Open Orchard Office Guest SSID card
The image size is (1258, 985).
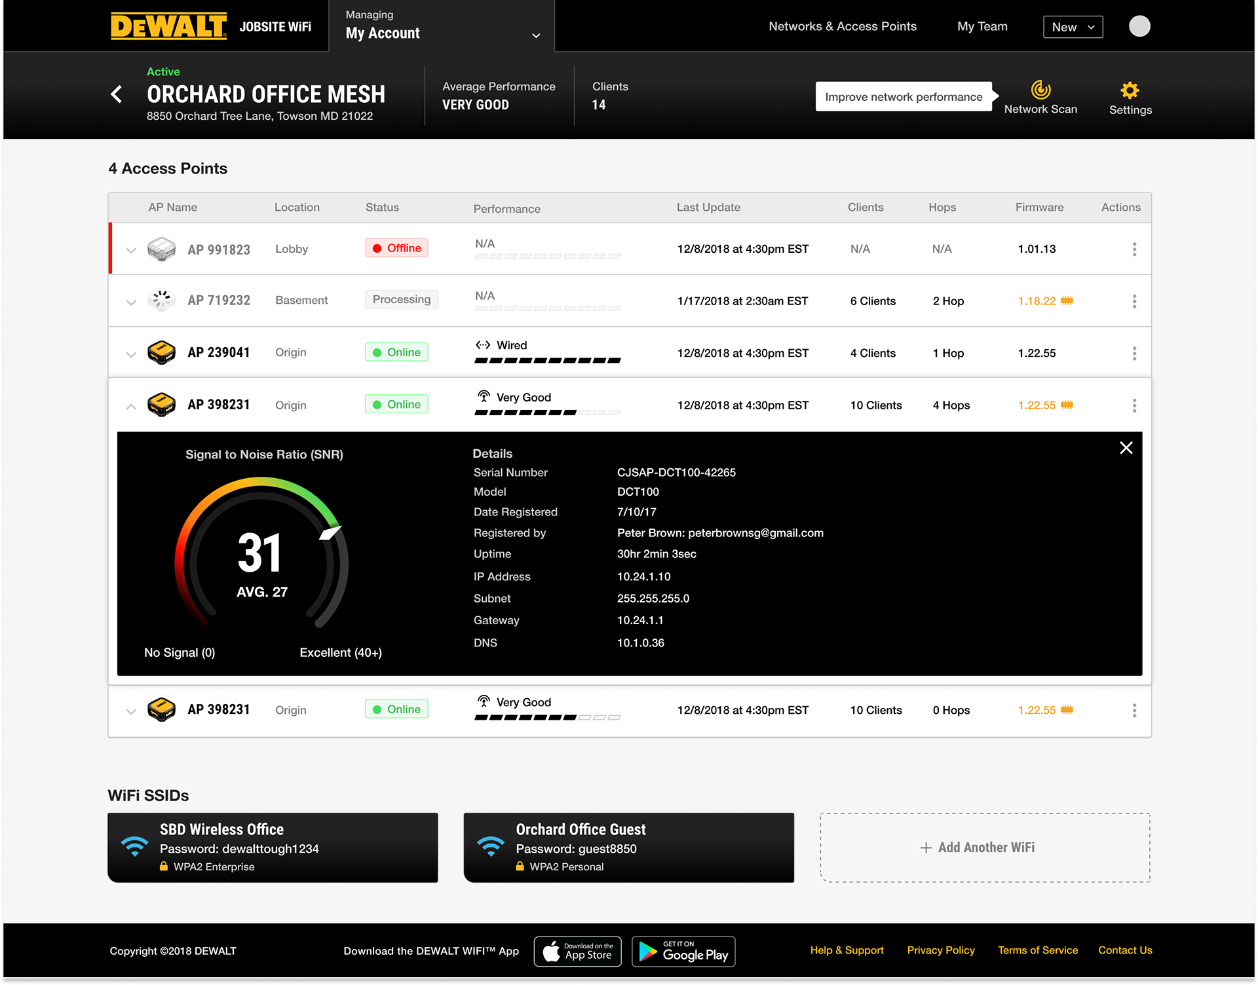pos(628,847)
